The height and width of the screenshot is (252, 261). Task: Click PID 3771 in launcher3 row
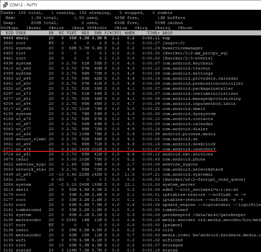point(8,149)
